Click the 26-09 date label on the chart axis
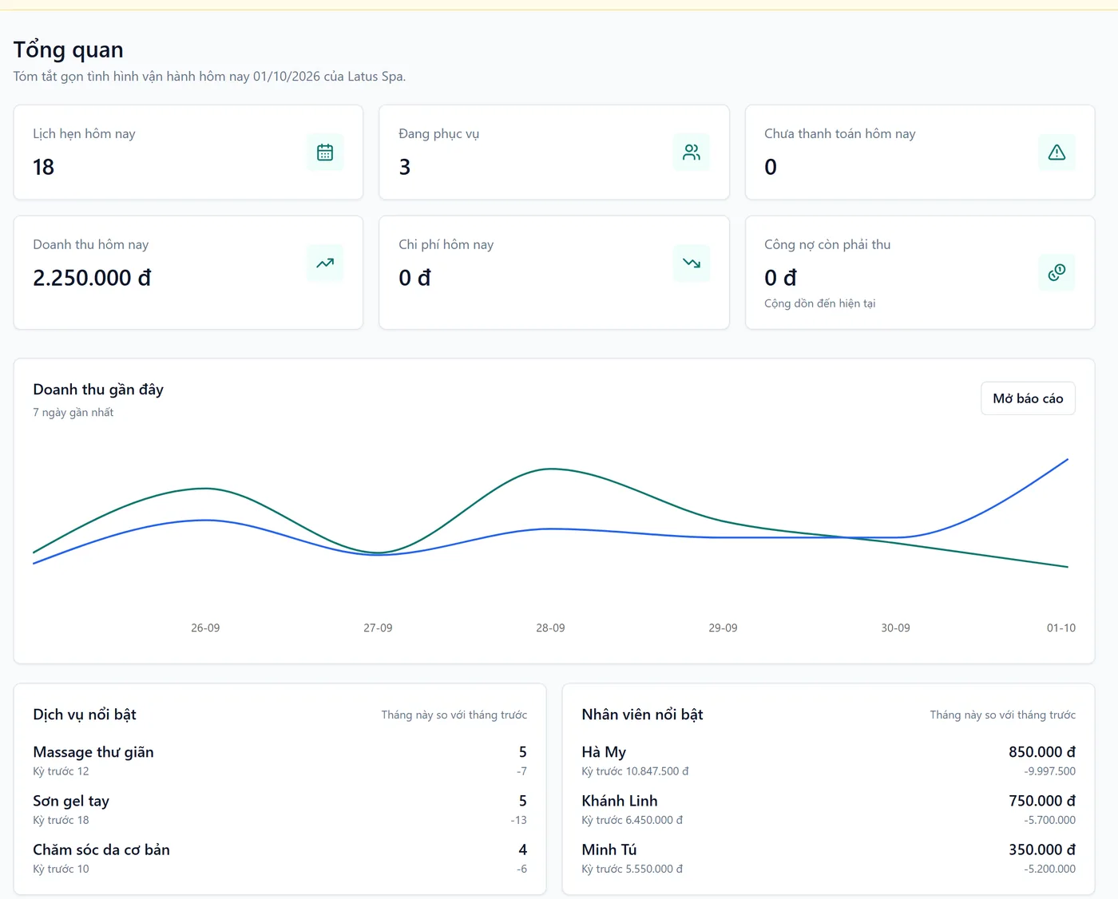Image resolution: width=1118 pixels, height=899 pixels. (x=205, y=628)
